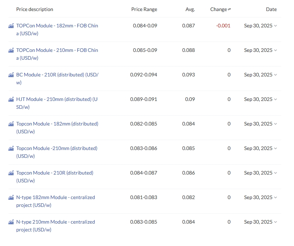Click chart icon beside Topcon Module -210mm distributed
Image resolution: width=294 pixels, height=246 pixels.
tap(11, 149)
